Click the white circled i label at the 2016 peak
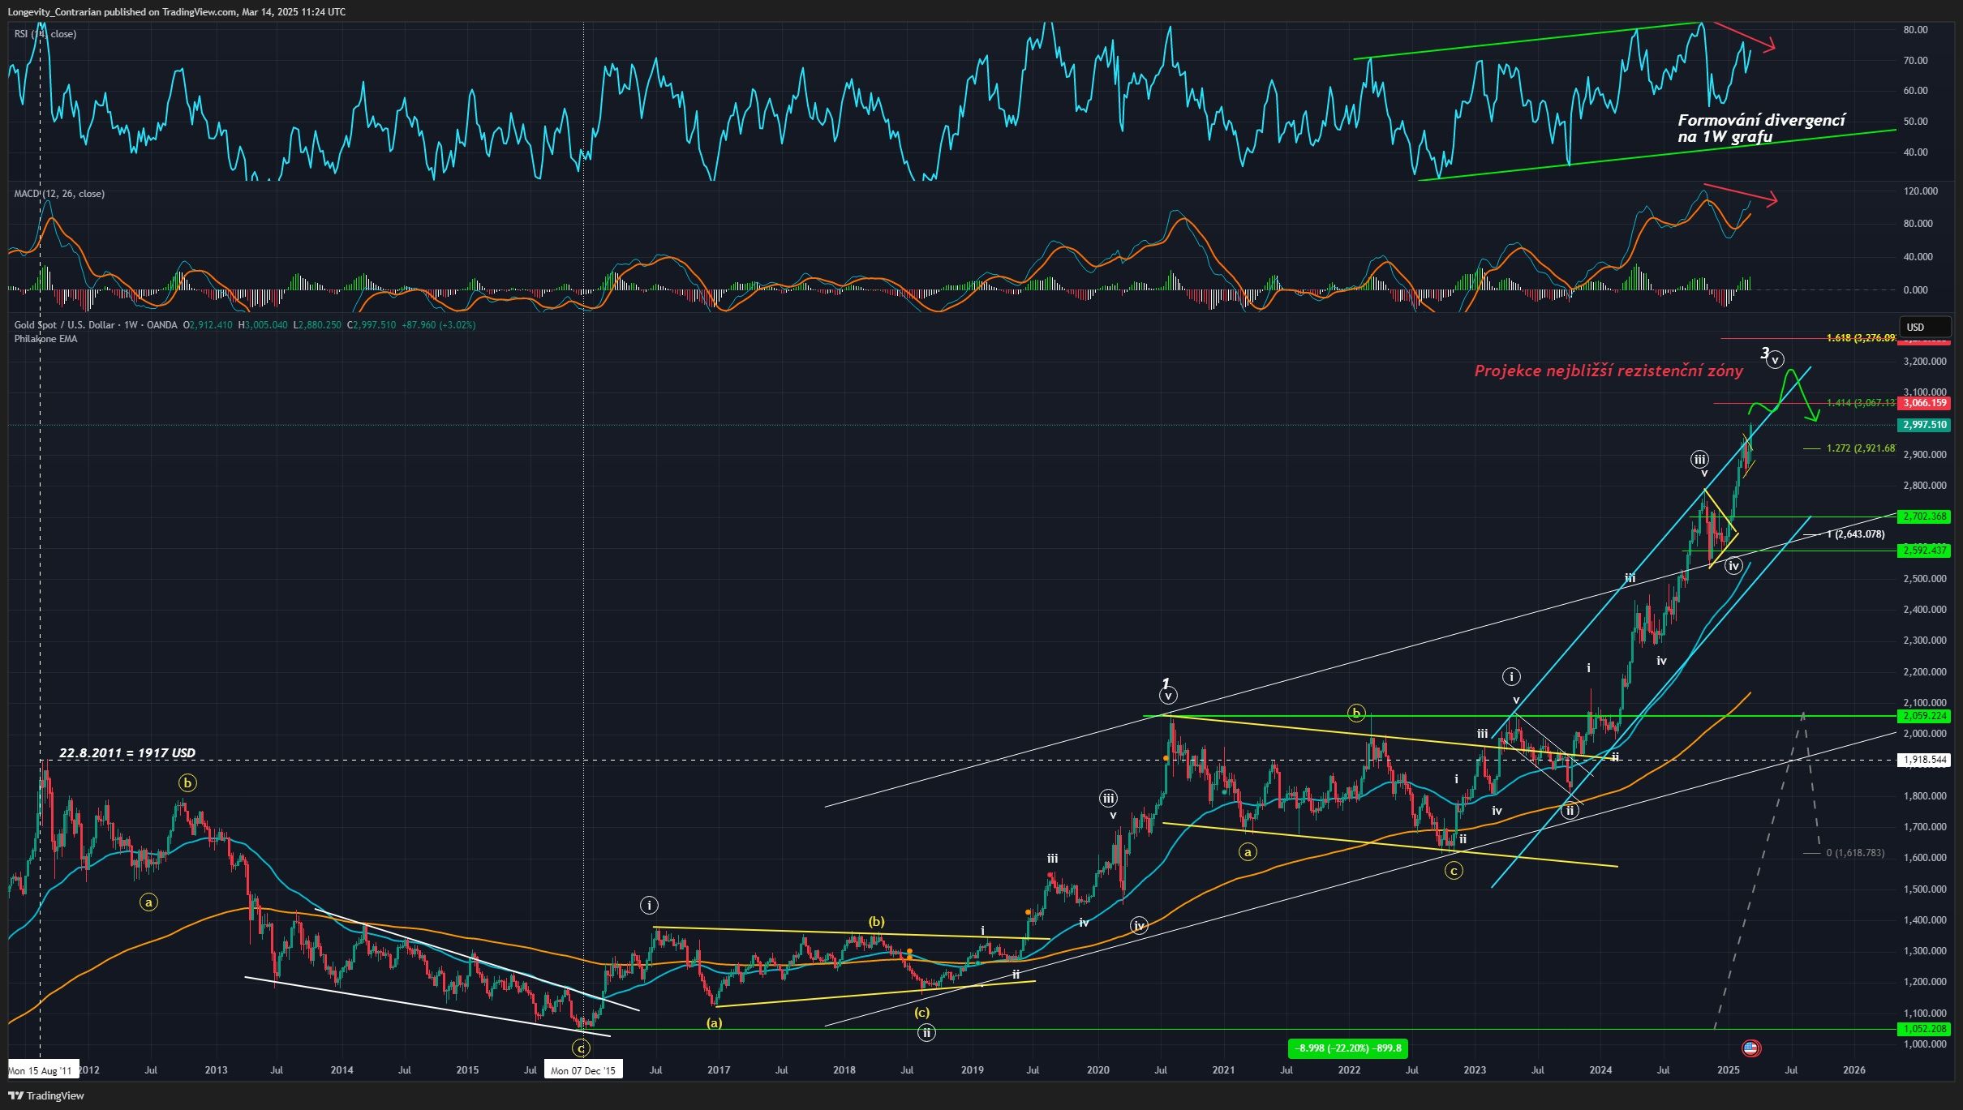 [649, 905]
